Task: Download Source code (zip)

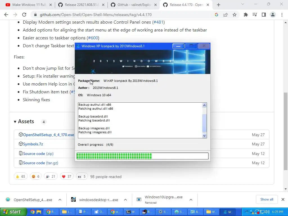Action: coord(38,154)
